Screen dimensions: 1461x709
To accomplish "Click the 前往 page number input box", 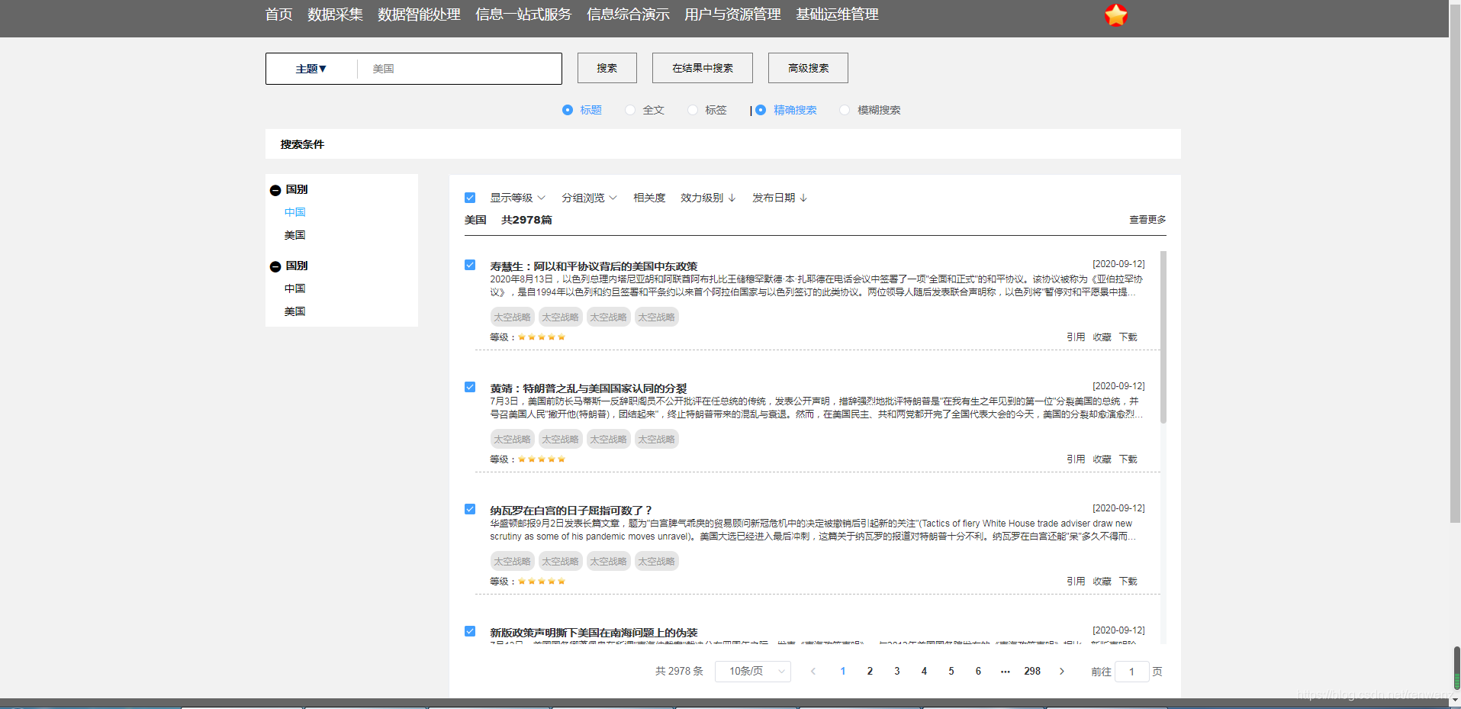I will 1132,672.
